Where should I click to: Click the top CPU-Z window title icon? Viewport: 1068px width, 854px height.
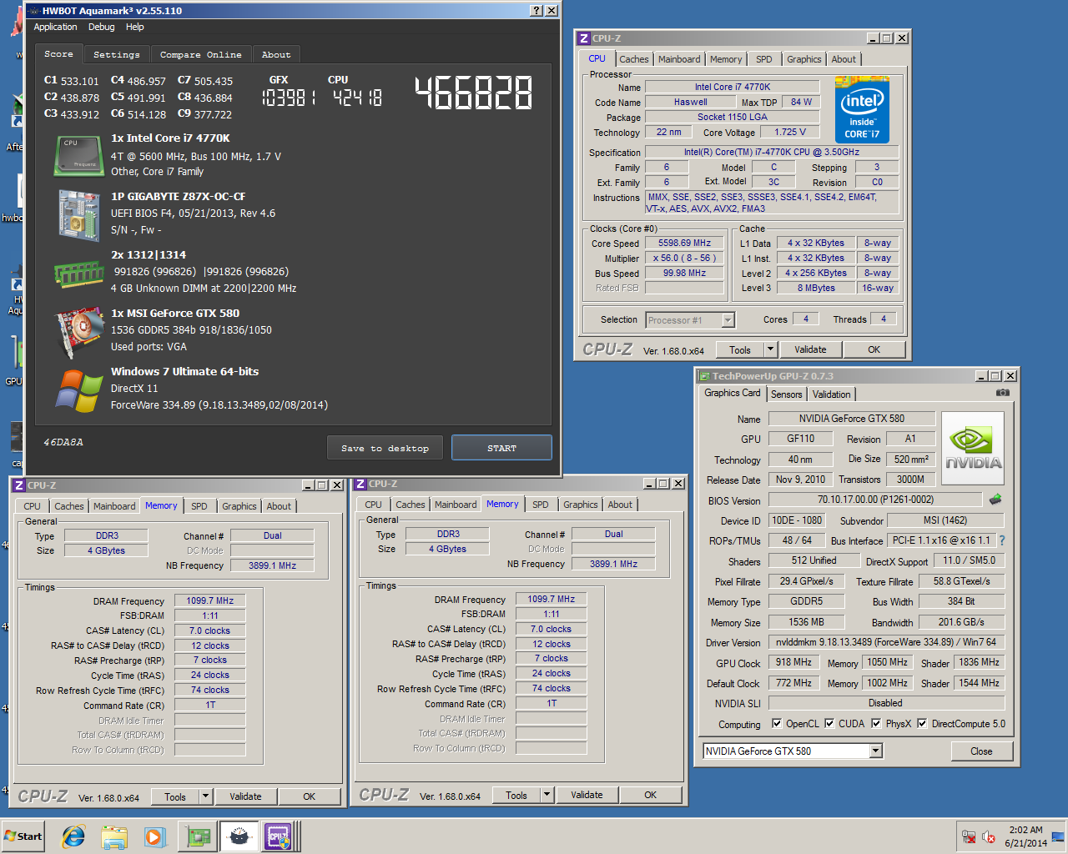click(x=584, y=38)
